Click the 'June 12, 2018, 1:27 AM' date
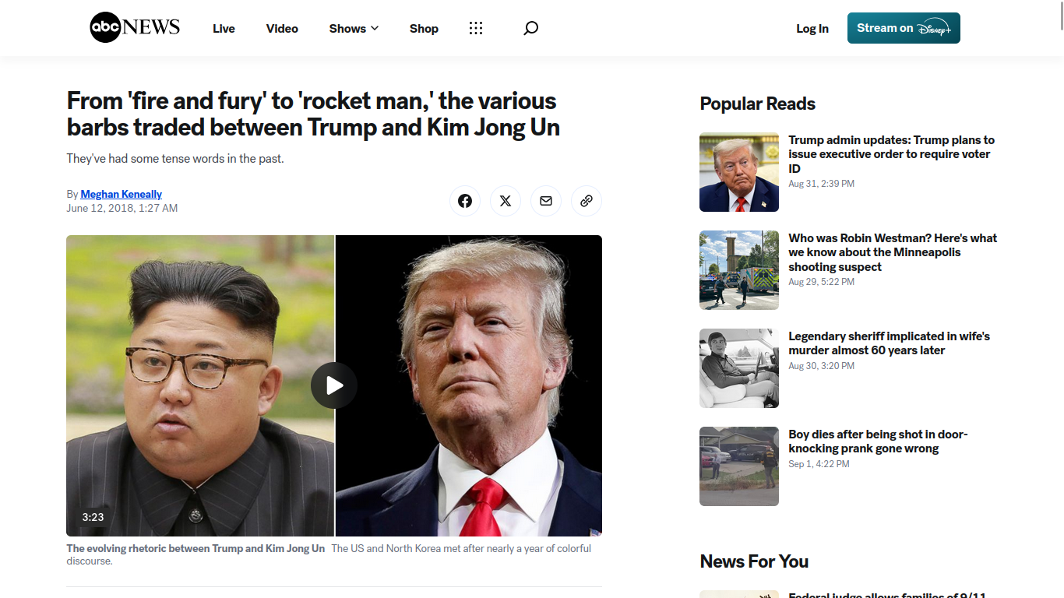This screenshot has height=598, width=1064. click(x=122, y=208)
